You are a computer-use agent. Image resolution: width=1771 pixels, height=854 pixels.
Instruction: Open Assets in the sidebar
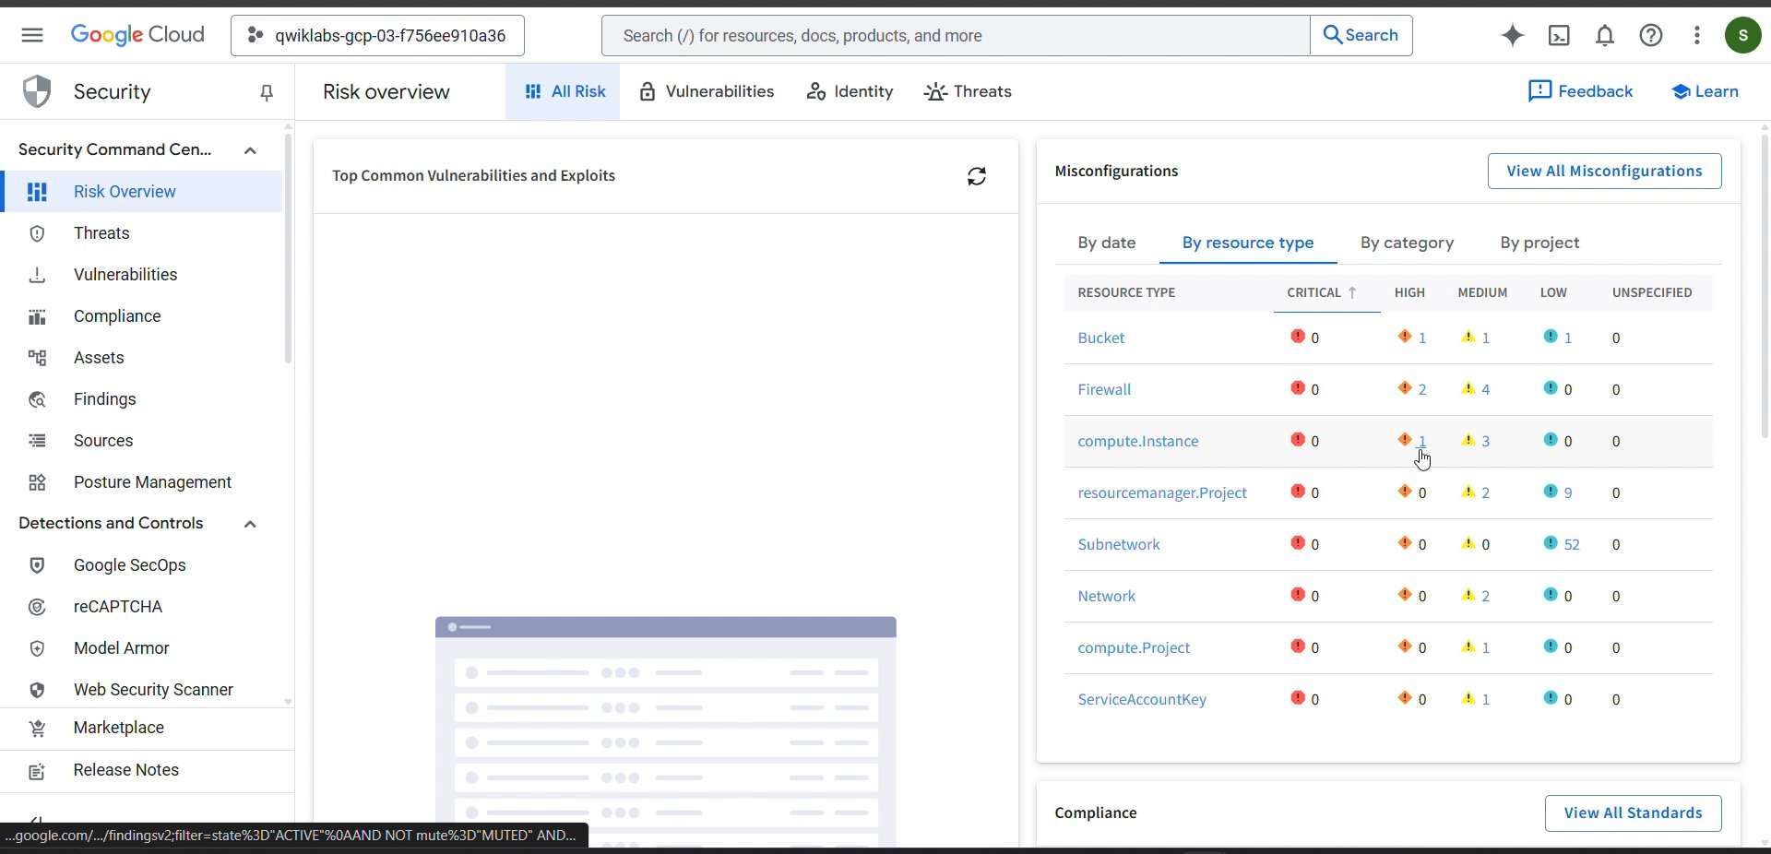[x=141, y=358]
